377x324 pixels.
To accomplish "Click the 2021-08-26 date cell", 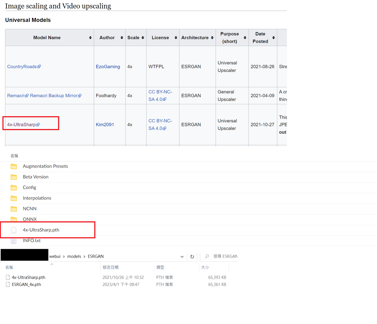I will click(262, 66).
